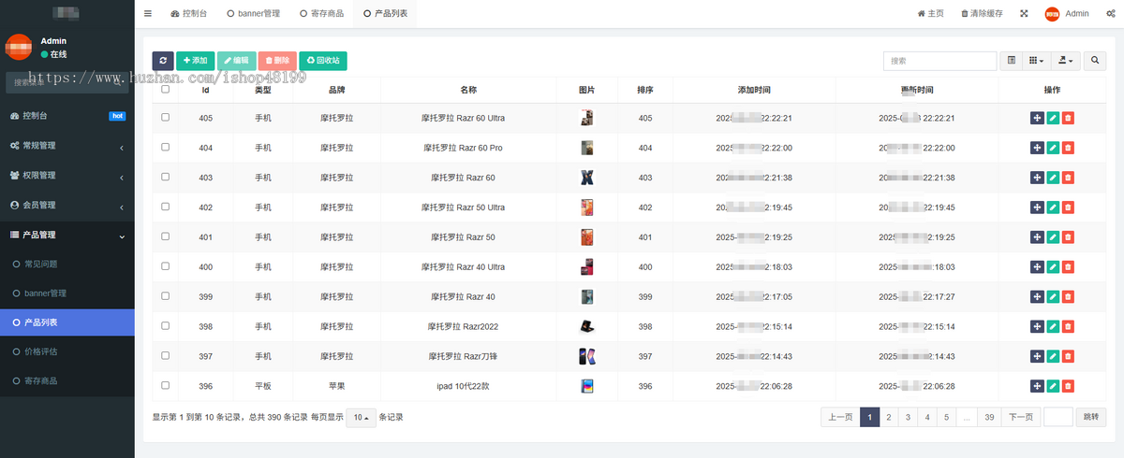Open product thumbnail for ipad 10代22款
This screenshot has height=458, width=1124.
pyautogui.click(x=586, y=386)
